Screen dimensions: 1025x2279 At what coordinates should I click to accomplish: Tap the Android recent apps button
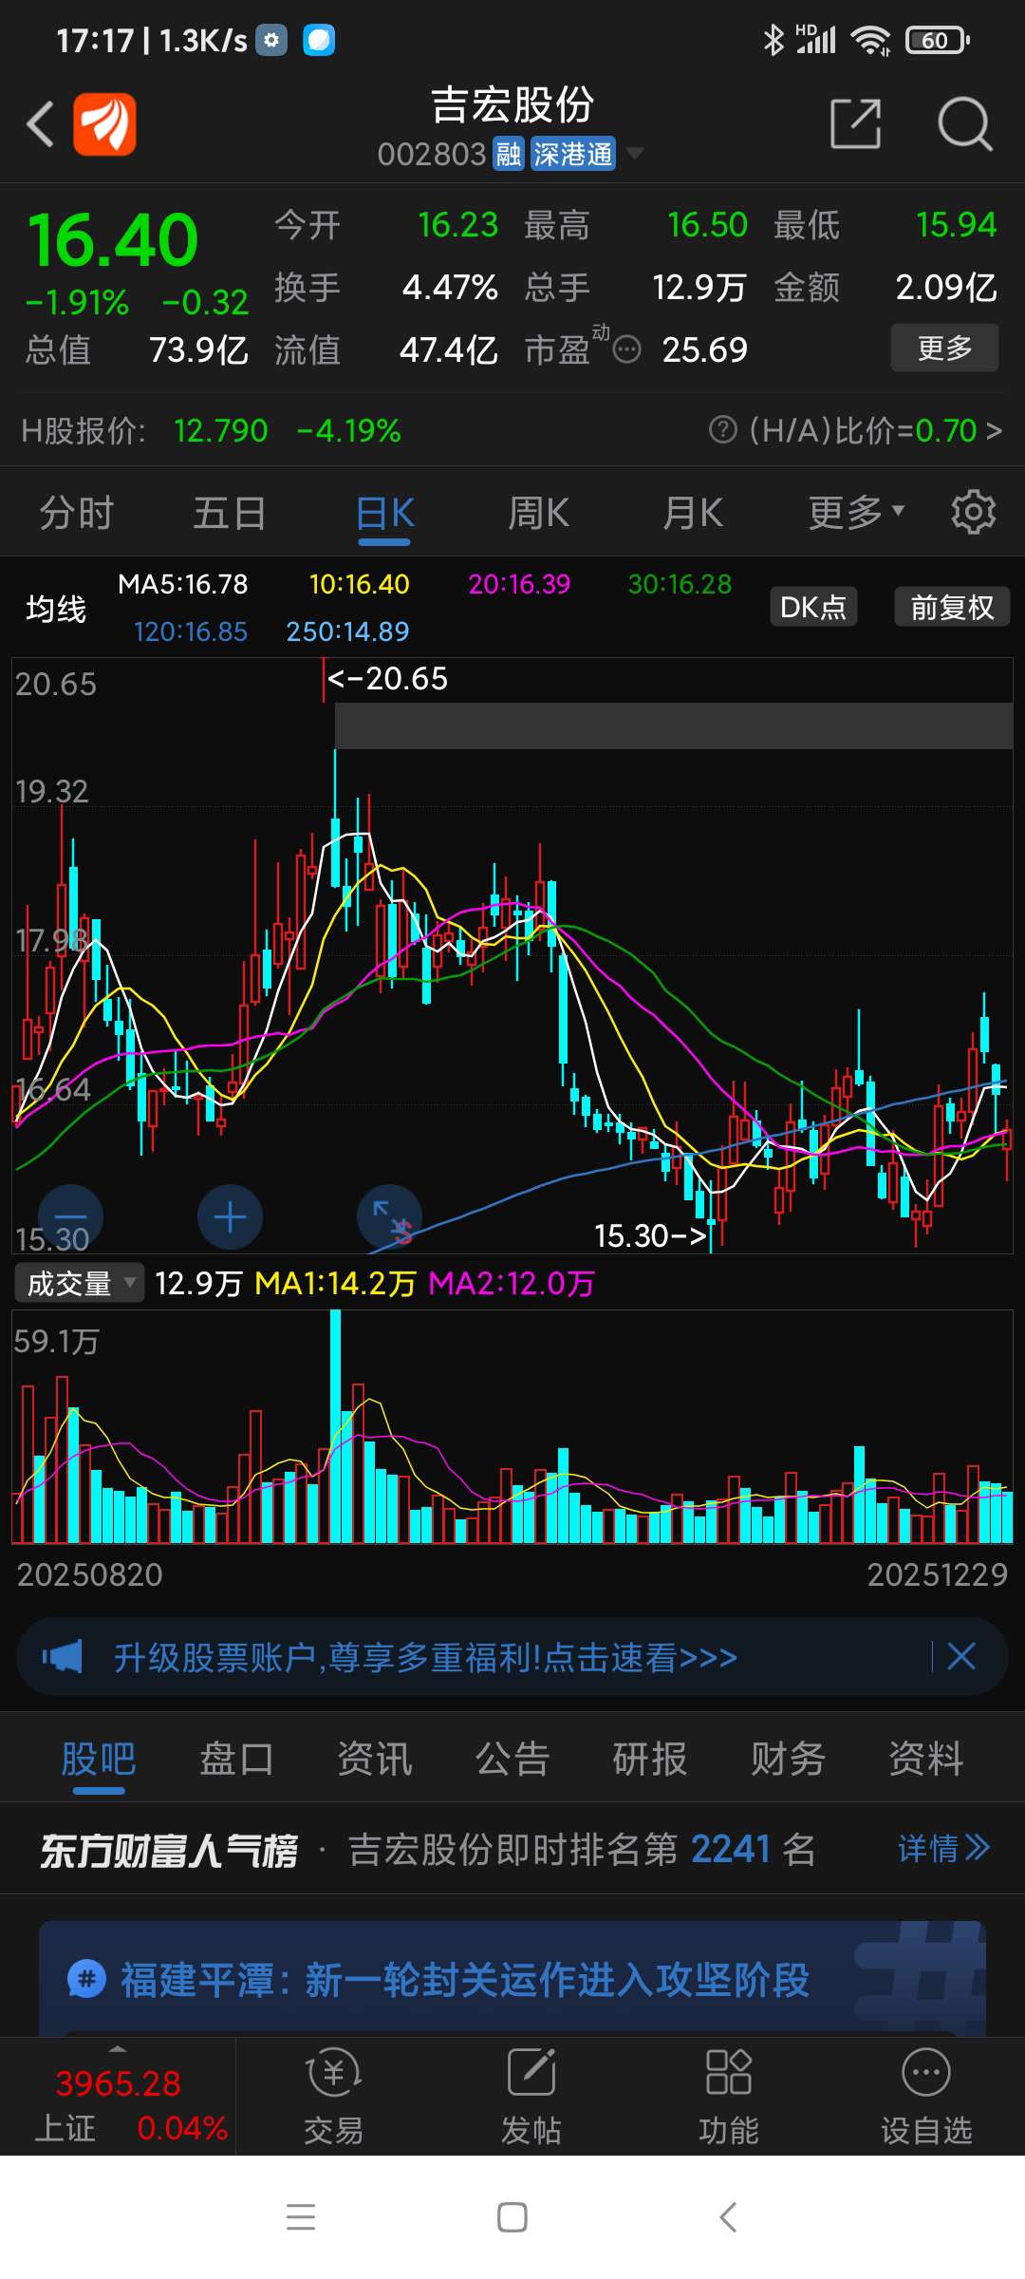(x=301, y=2217)
